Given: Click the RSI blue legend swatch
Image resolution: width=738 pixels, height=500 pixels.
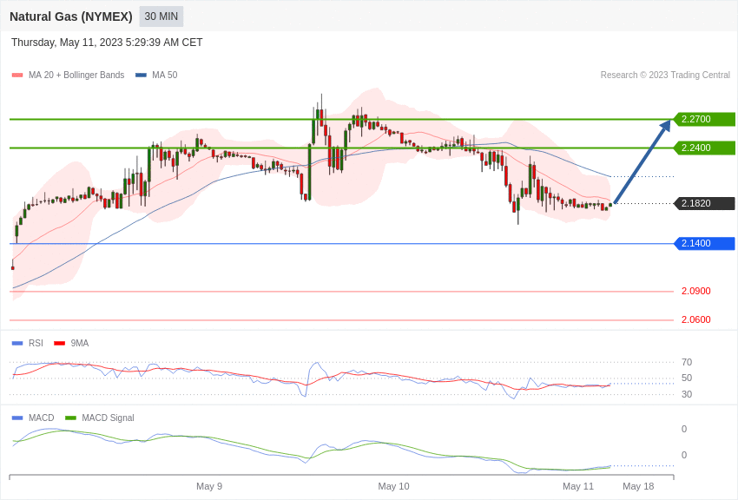Looking at the screenshot, I should pyautogui.click(x=17, y=344).
